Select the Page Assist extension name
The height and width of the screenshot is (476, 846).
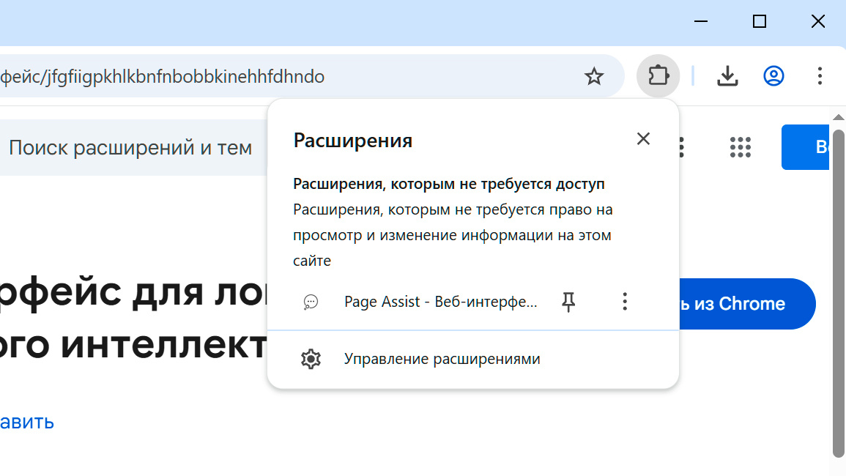tap(440, 301)
